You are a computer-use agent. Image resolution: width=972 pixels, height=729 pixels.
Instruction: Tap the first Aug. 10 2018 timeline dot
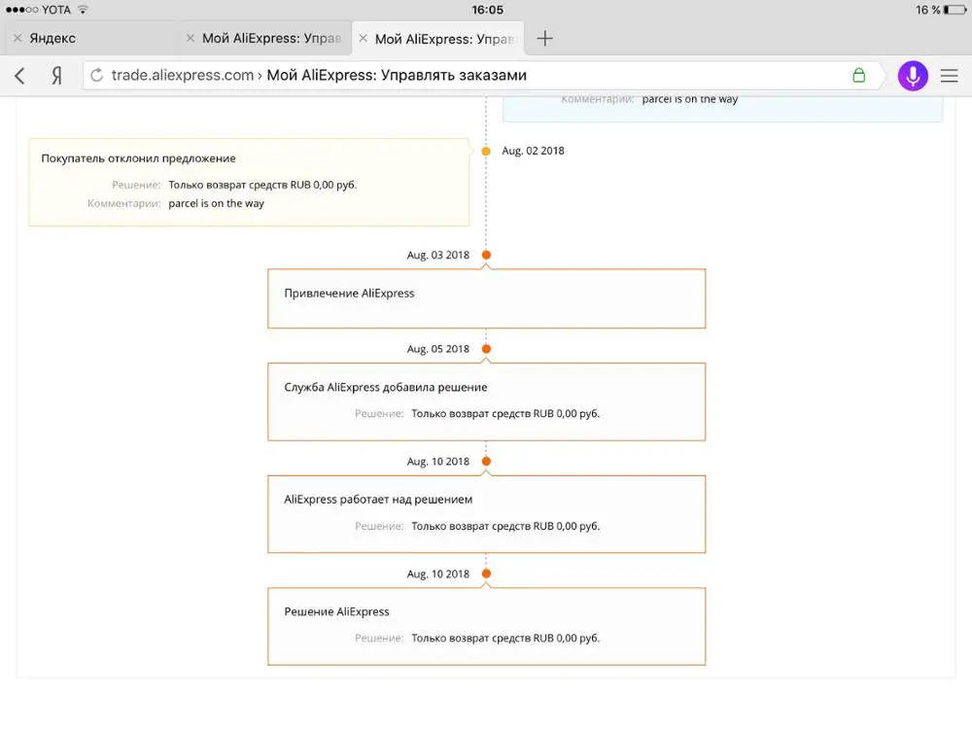point(486,461)
